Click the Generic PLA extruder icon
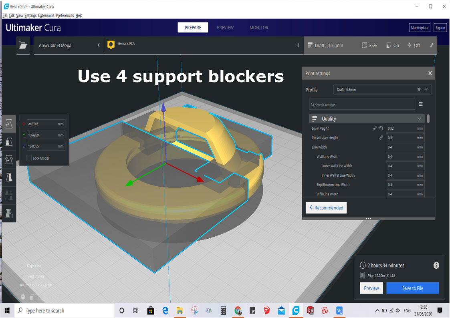This screenshot has width=450, height=318. [x=111, y=45]
